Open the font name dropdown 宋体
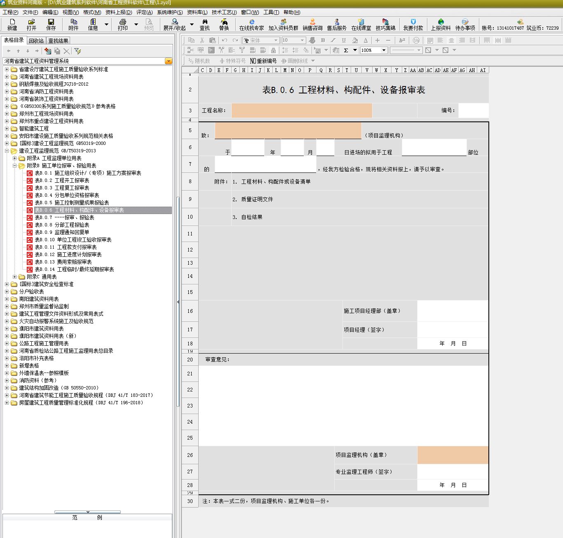The image size is (563, 538). [x=276, y=40]
